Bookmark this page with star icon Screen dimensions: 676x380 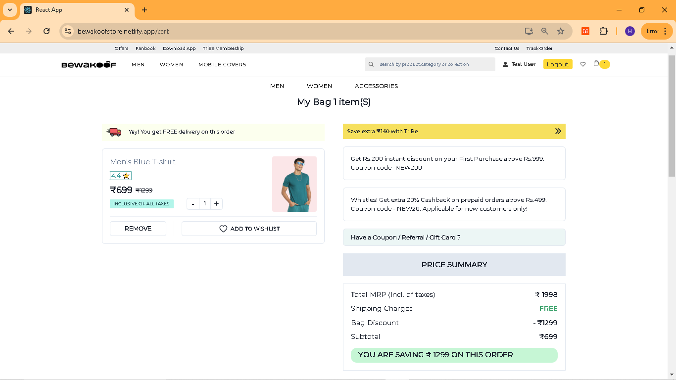coord(561,31)
